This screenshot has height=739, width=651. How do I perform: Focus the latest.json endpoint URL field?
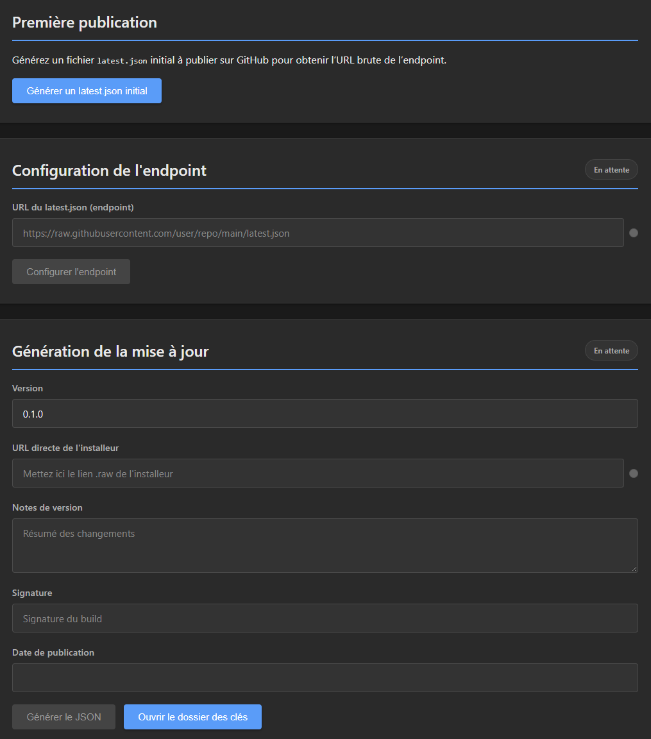tap(318, 233)
